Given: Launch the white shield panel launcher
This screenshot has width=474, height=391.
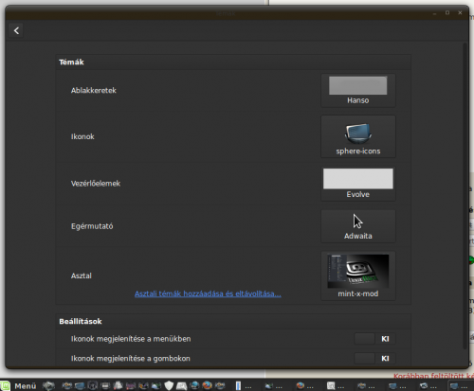Looking at the screenshot, I should click(169, 385).
